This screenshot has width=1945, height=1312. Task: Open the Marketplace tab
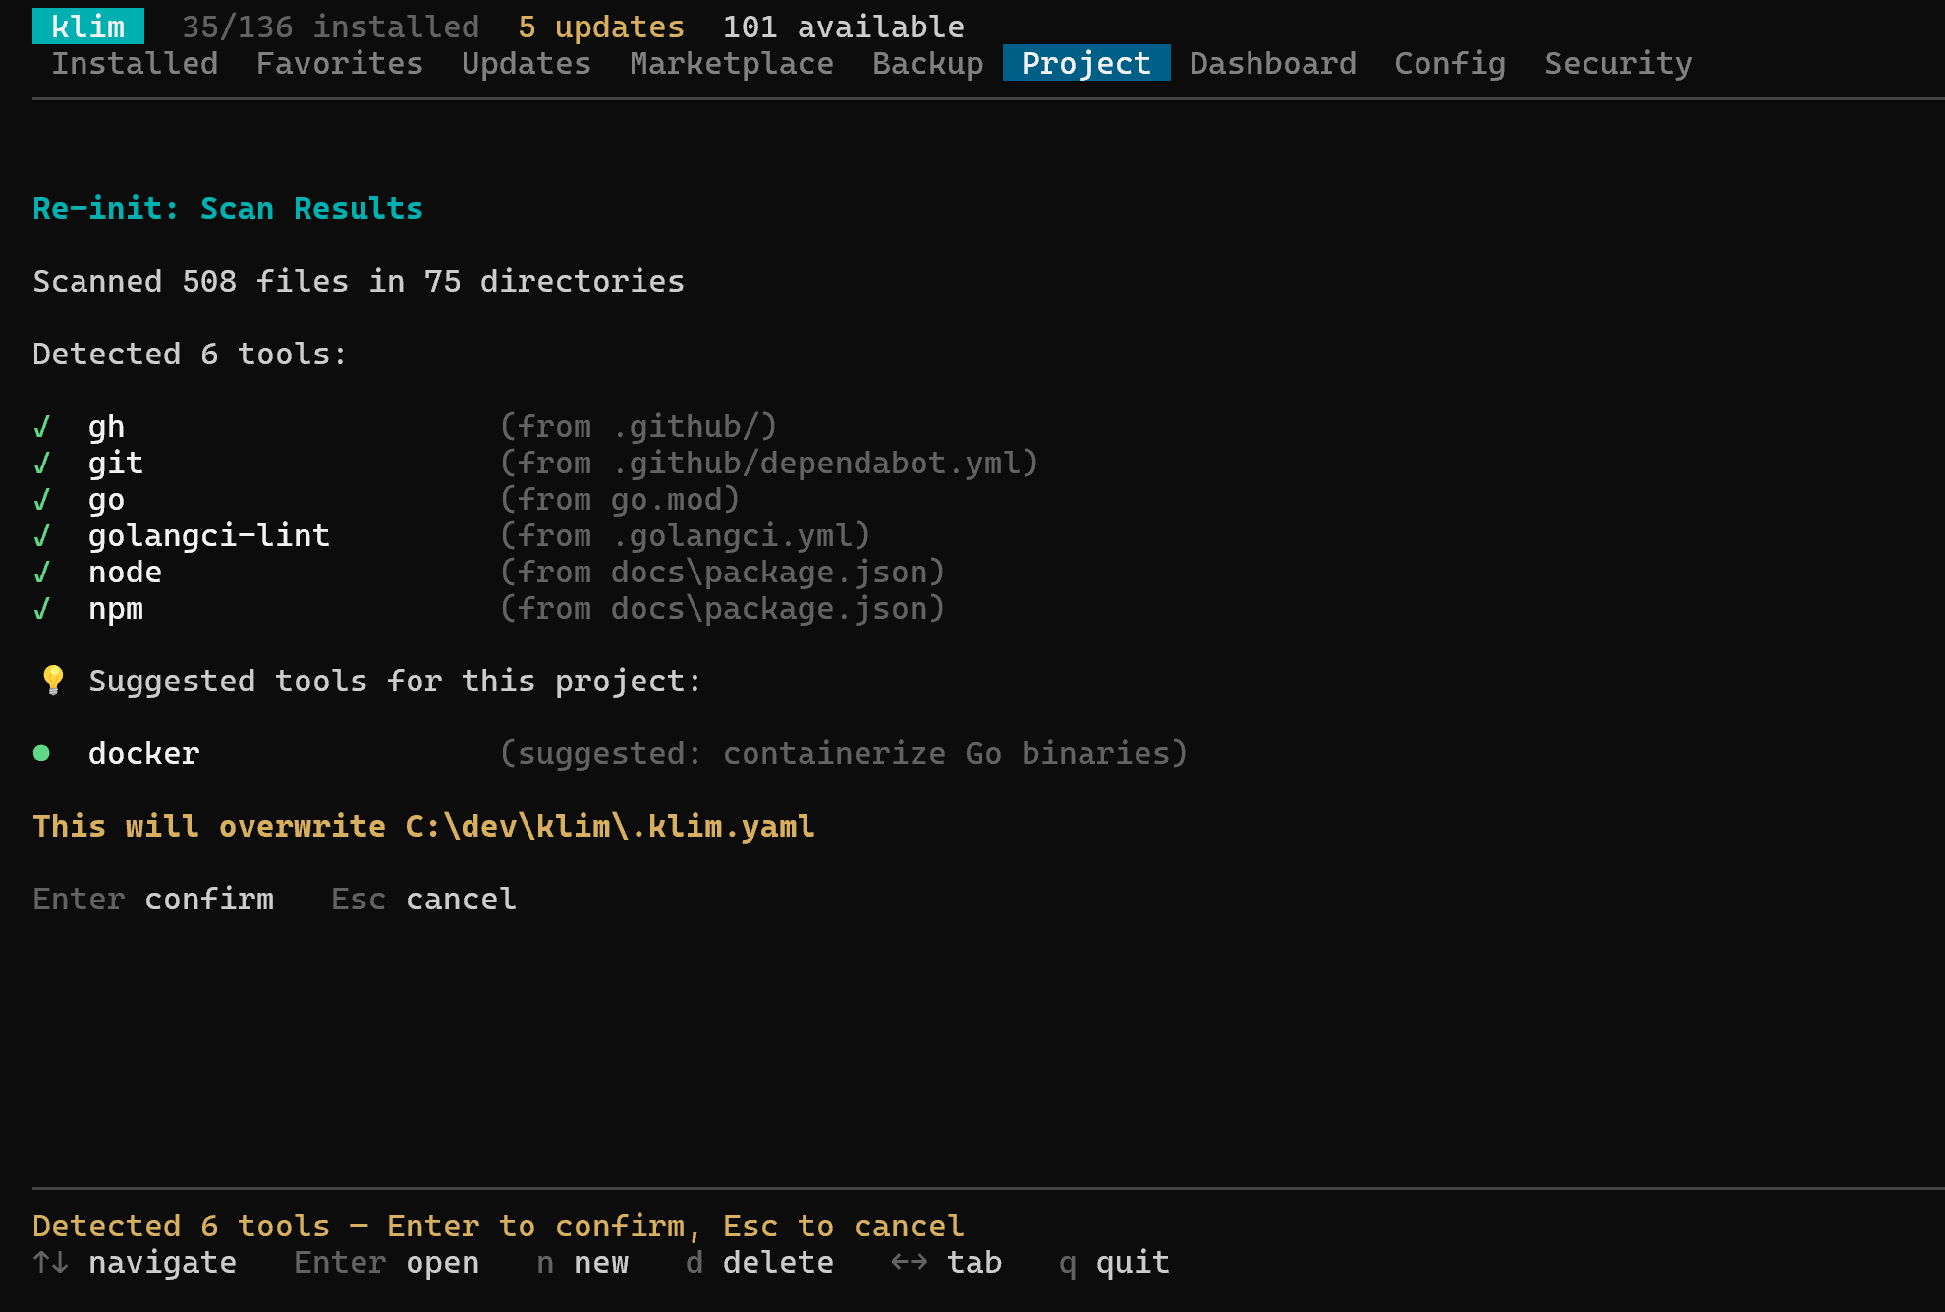[732, 63]
